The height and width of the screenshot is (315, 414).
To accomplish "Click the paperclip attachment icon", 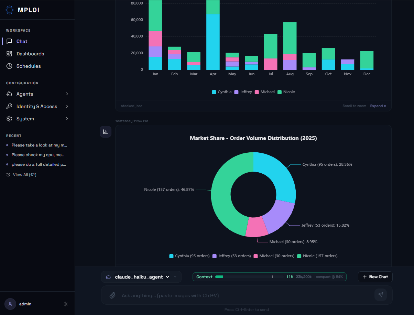I will (x=112, y=295).
